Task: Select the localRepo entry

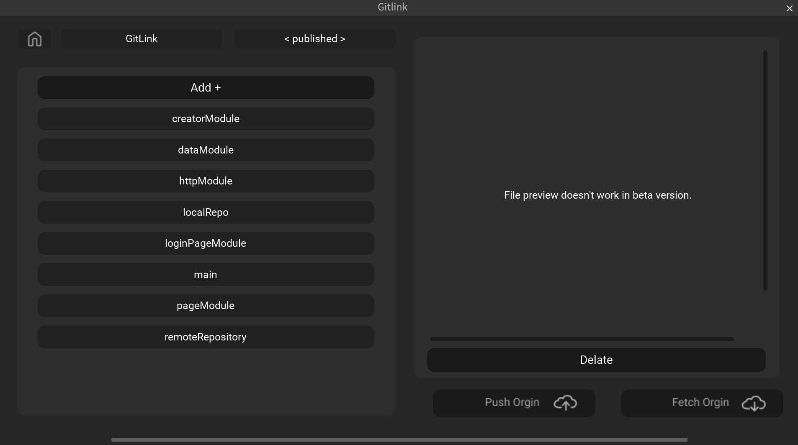Action: (x=206, y=212)
